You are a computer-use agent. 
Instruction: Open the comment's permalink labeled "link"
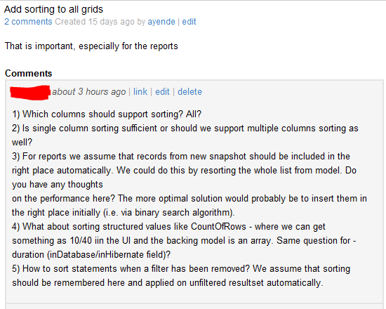(140, 92)
